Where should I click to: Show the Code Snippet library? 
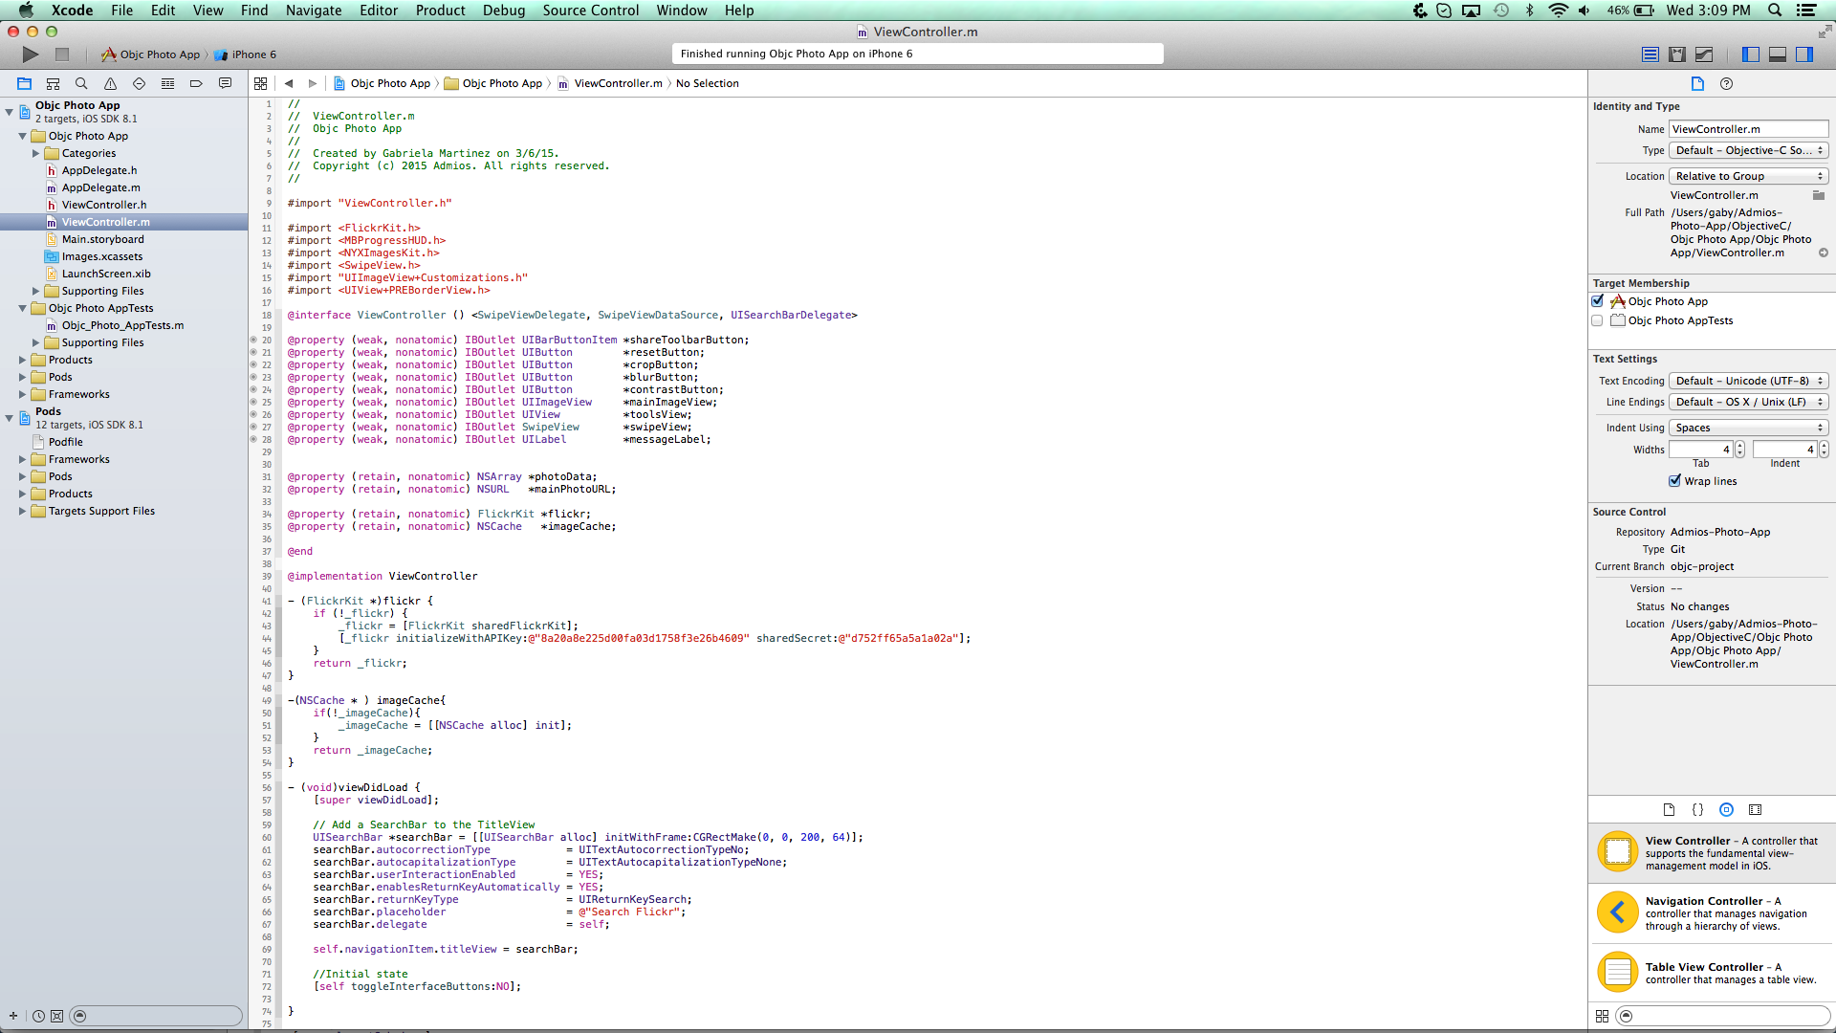(x=1697, y=809)
